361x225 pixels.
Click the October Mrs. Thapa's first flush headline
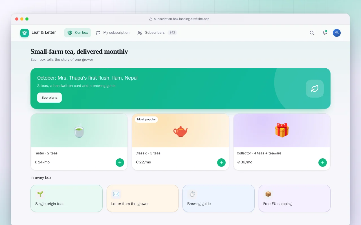pyautogui.click(x=87, y=78)
